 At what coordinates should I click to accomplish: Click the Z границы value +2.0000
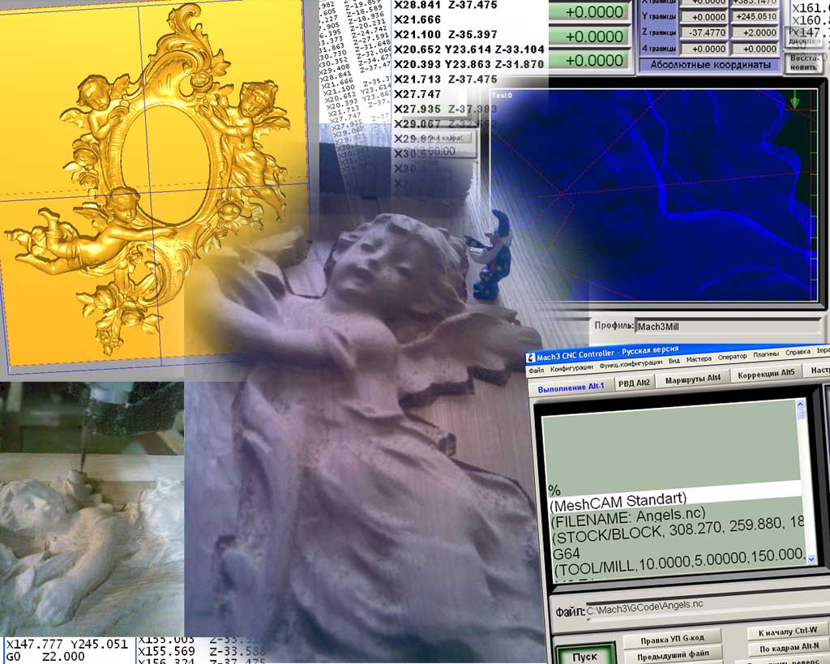click(x=756, y=32)
